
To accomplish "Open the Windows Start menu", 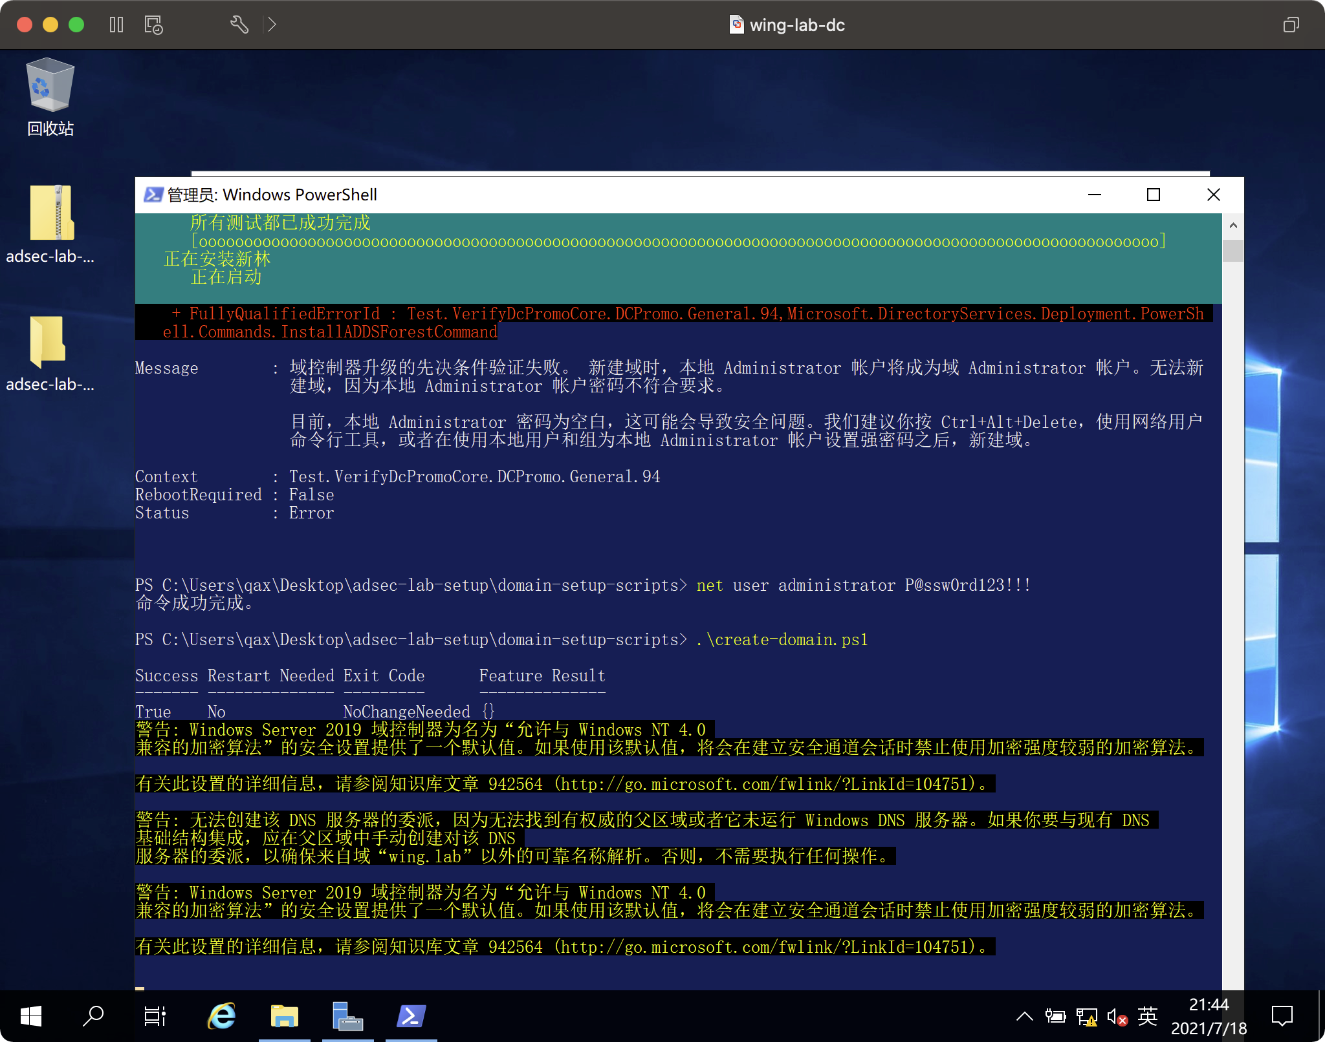I will pyautogui.click(x=30, y=1016).
